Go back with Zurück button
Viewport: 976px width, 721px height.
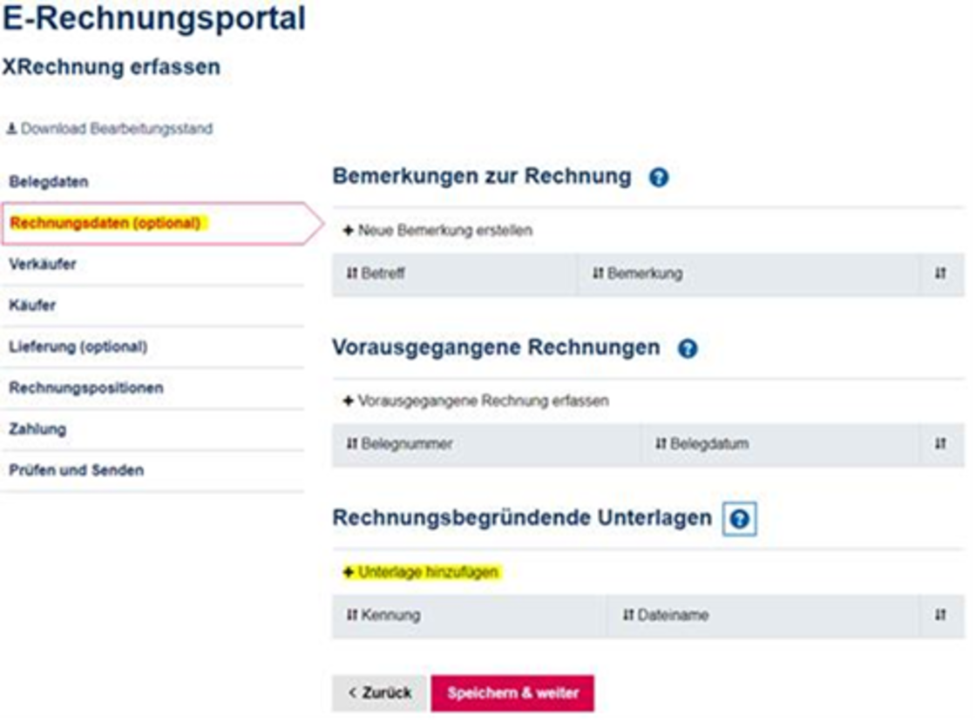[x=379, y=693]
